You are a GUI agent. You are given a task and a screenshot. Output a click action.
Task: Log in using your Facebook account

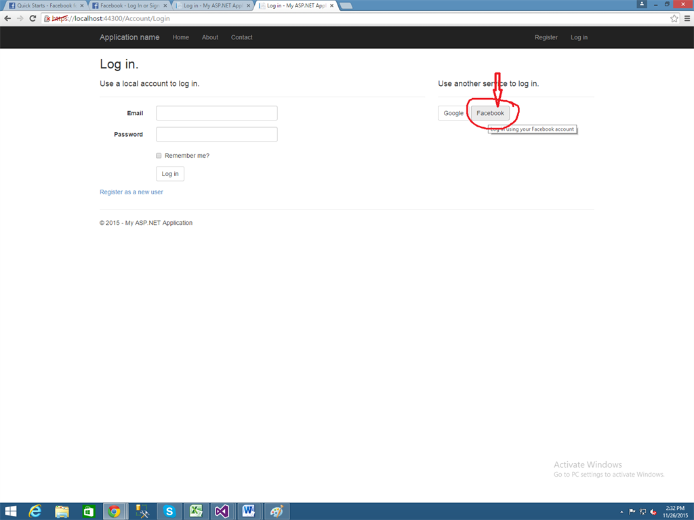tap(490, 113)
